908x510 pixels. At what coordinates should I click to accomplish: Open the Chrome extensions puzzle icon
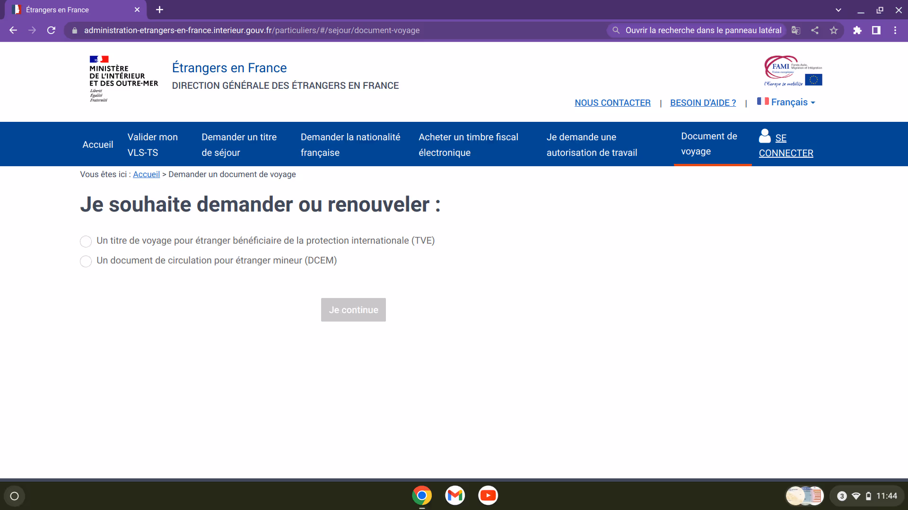[857, 30]
